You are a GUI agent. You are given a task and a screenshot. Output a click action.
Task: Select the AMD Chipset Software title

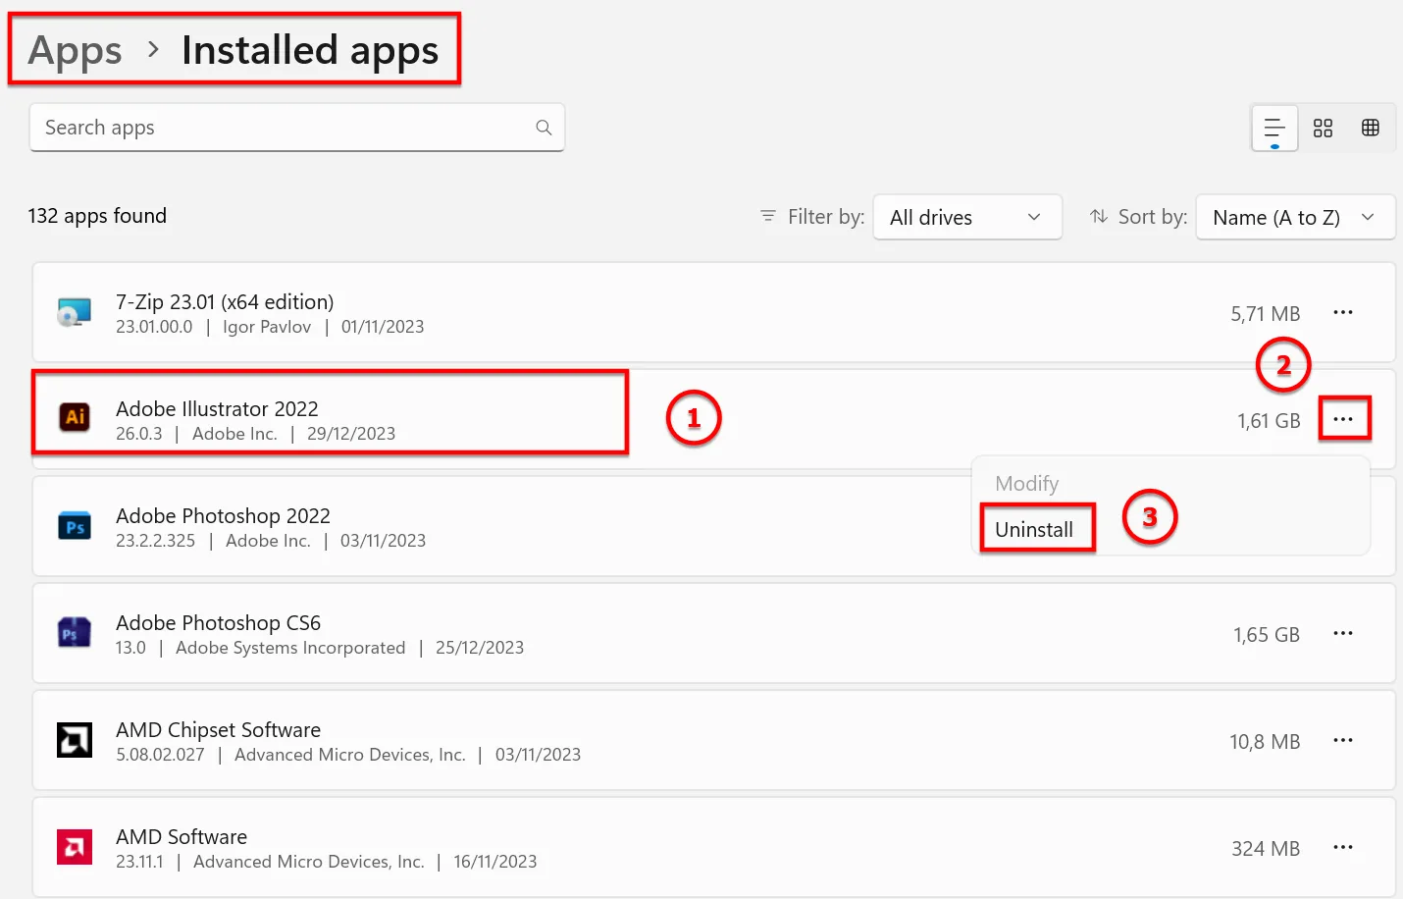tap(218, 729)
